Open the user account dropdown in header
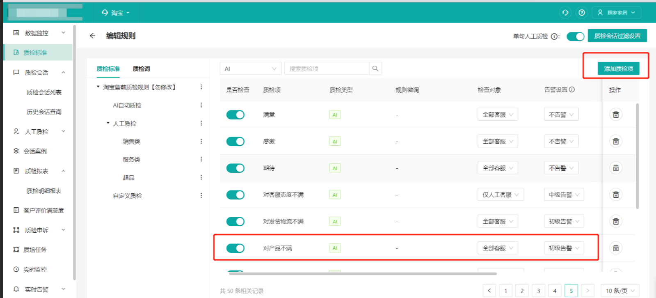This screenshot has width=656, height=298. [616, 13]
